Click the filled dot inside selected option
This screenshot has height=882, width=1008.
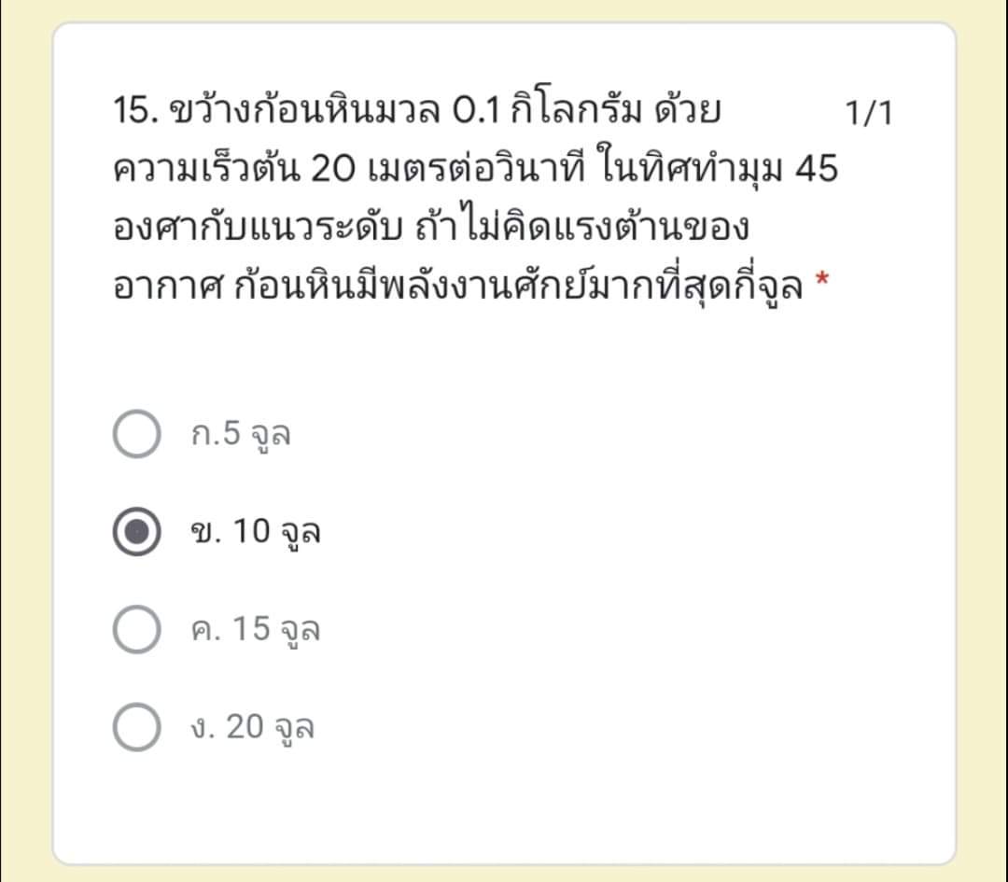pyautogui.click(x=136, y=532)
